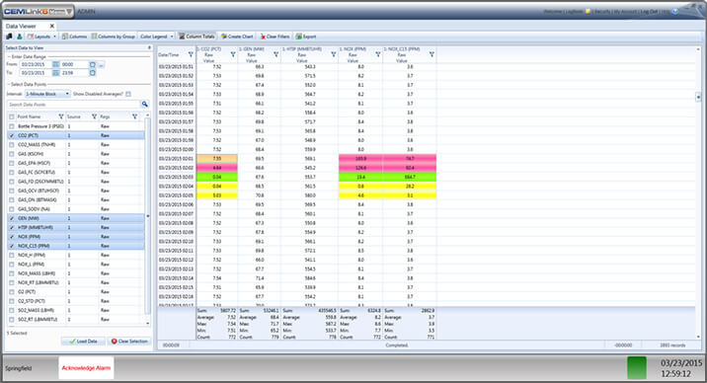707x383 pixels.
Task: Click the green status indicator
Action: (637, 367)
